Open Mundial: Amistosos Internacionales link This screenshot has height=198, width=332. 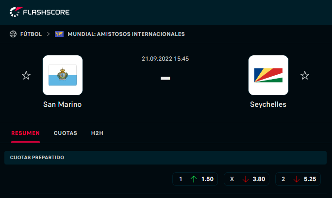coord(126,34)
